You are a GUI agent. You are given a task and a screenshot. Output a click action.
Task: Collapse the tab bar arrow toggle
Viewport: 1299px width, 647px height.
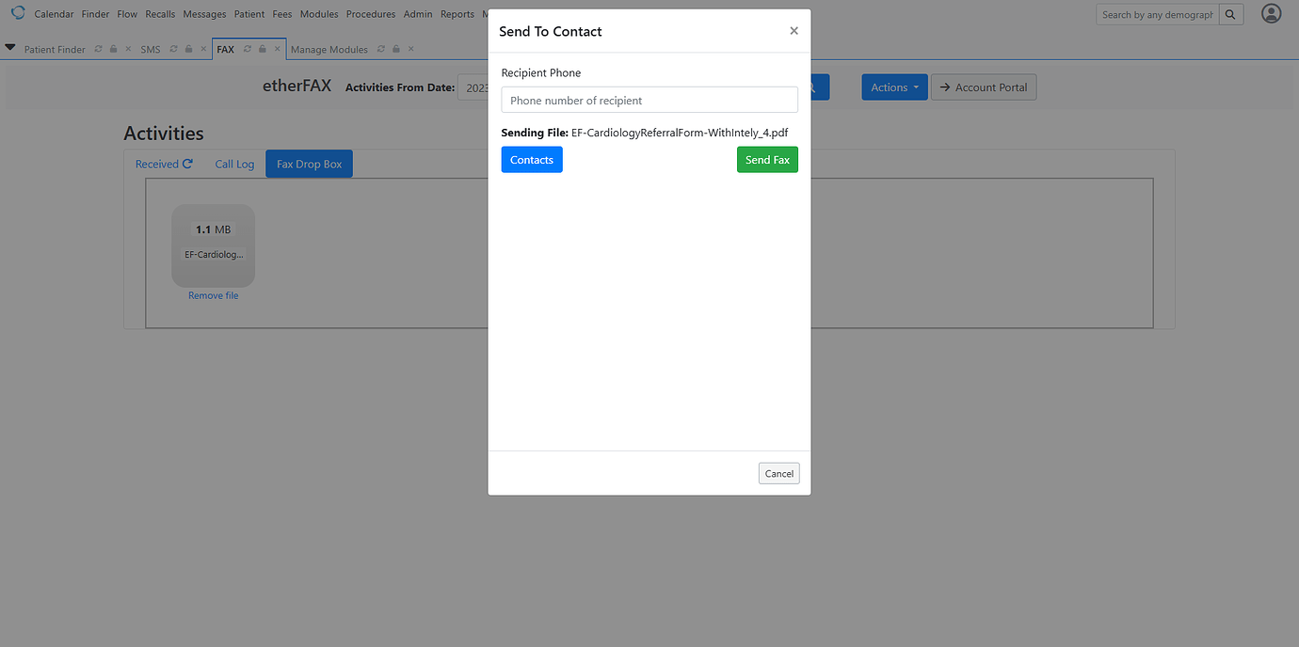[x=10, y=49]
